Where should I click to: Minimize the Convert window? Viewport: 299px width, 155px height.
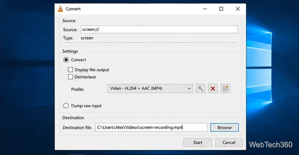[205, 9]
